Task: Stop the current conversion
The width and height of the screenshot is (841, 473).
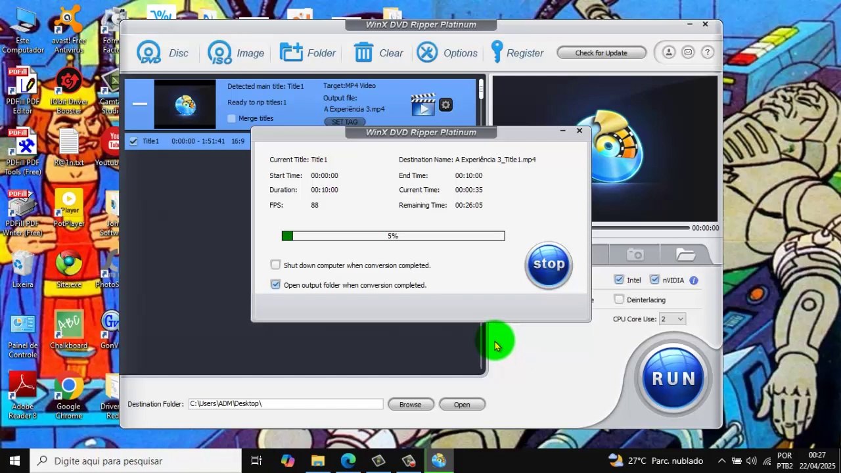Action: 549,265
